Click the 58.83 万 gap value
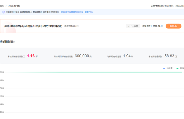Image resolution: width=184 pixels, height=119 pixels. pos(171,56)
